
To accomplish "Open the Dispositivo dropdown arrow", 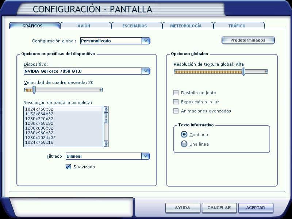I will click(x=146, y=71).
